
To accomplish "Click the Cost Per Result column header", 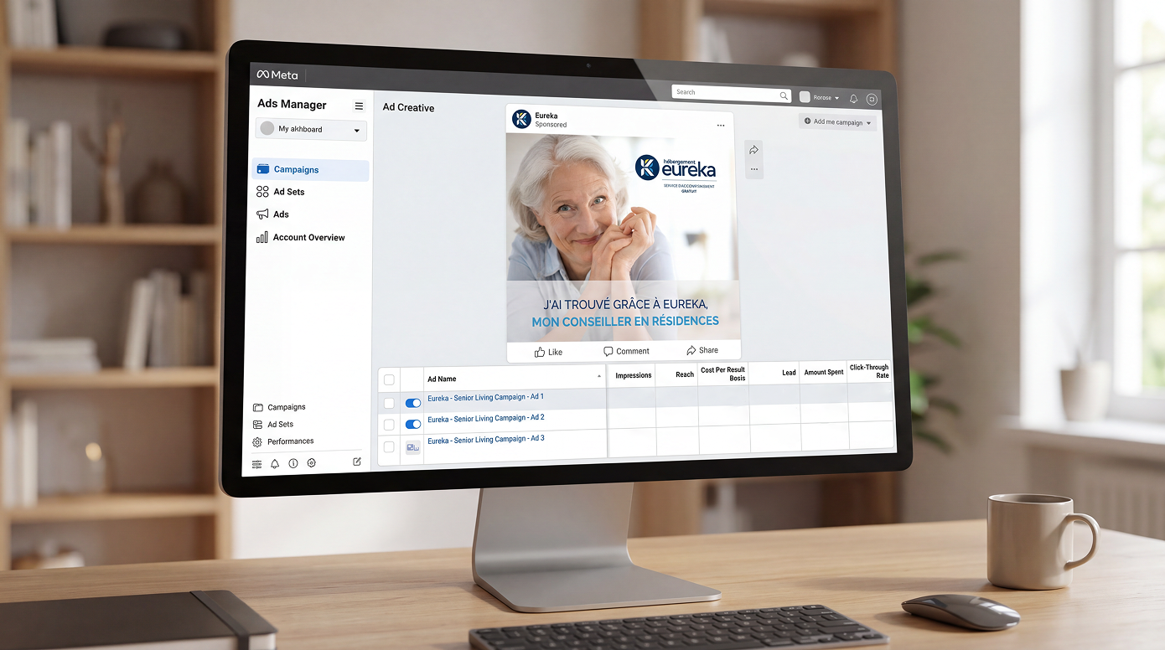I will click(x=723, y=374).
